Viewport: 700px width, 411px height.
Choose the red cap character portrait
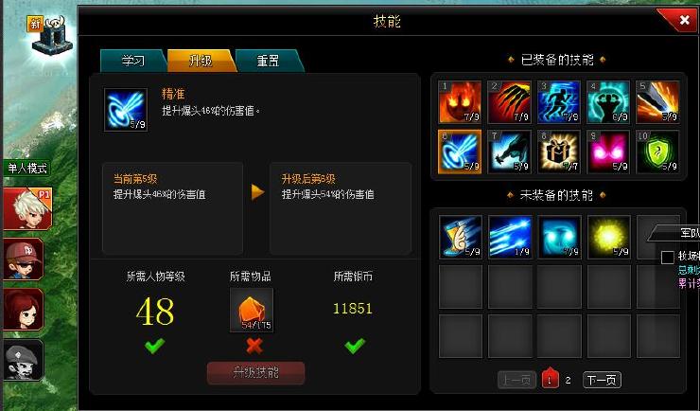pyautogui.click(x=24, y=259)
